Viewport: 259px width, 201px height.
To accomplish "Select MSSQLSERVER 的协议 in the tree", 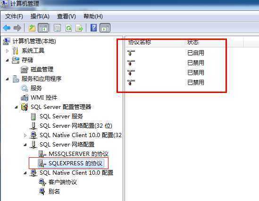I will (78, 154).
